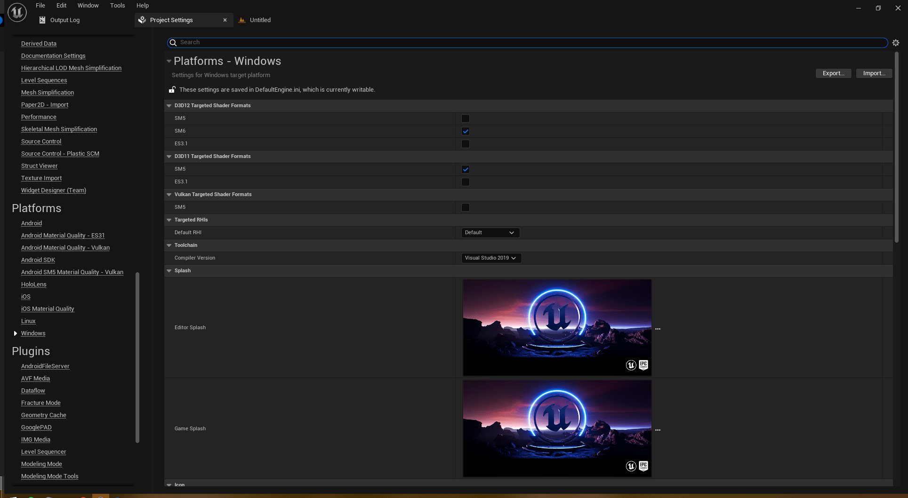Open Documentation Settings link
Image resolution: width=908 pixels, height=498 pixels.
click(x=53, y=56)
